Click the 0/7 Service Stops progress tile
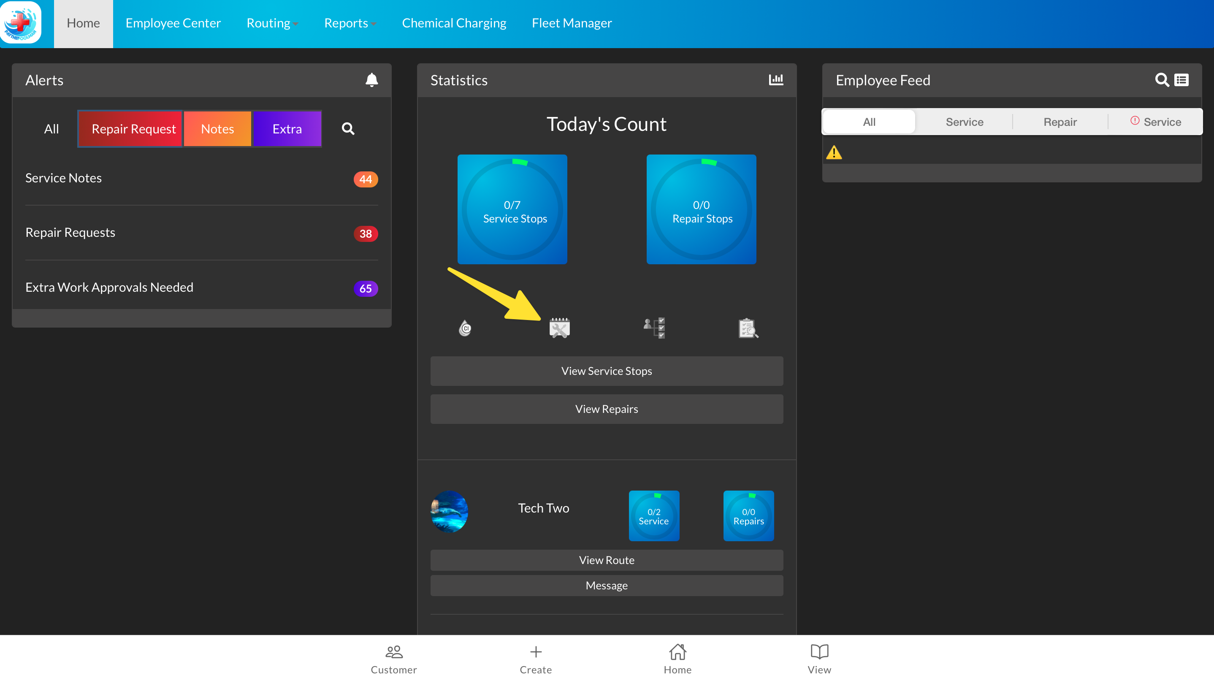This screenshot has width=1214, height=689. coord(512,209)
